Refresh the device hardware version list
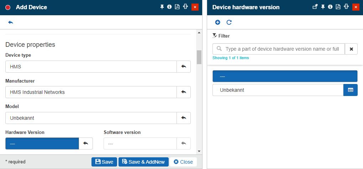The height and width of the screenshot is (169, 363). pyautogui.click(x=229, y=22)
